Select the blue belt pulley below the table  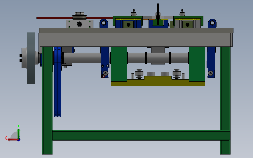[57, 82]
